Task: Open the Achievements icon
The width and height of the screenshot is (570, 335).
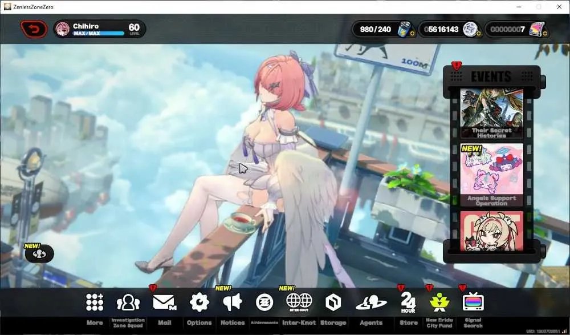Action: pos(264,302)
